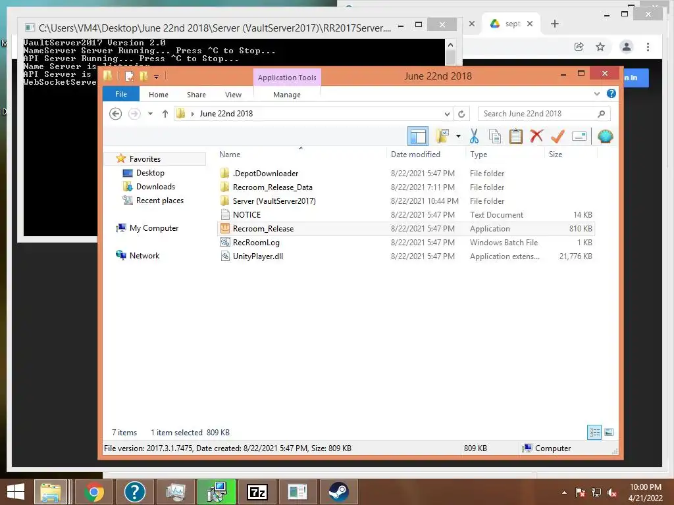Open Explorer help question mark icon

[611, 93]
